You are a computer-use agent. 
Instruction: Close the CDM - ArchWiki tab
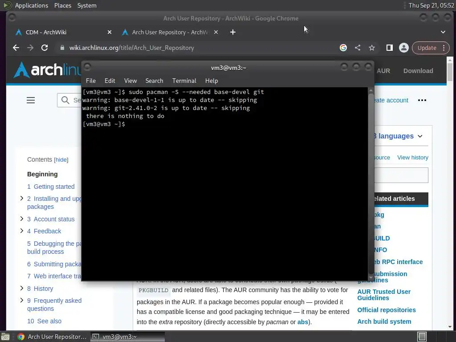pos(110,32)
